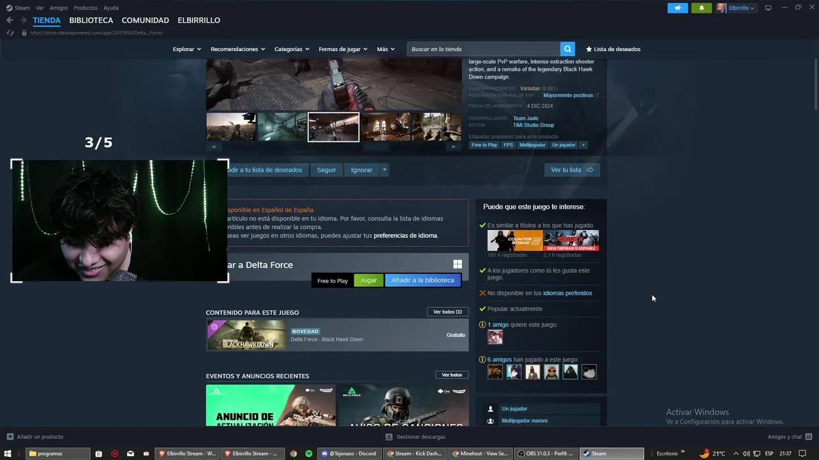Advance thumbnail strip with right arrow

(454, 146)
